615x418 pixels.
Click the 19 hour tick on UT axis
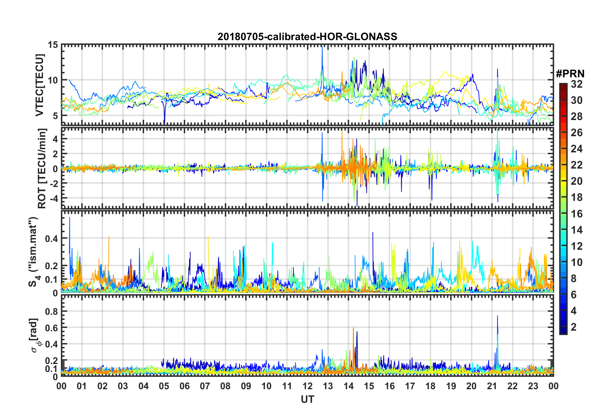pos(451,386)
